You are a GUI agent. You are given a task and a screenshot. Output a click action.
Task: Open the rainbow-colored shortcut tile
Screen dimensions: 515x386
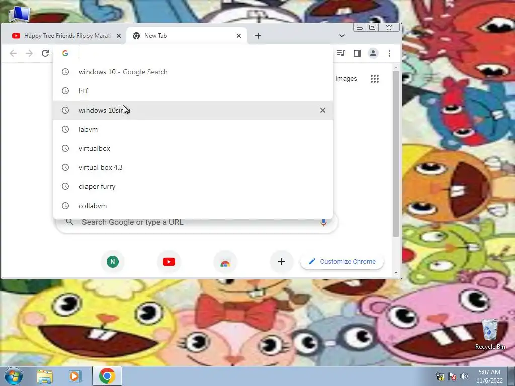pyautogui.click(x=225, y=262)
